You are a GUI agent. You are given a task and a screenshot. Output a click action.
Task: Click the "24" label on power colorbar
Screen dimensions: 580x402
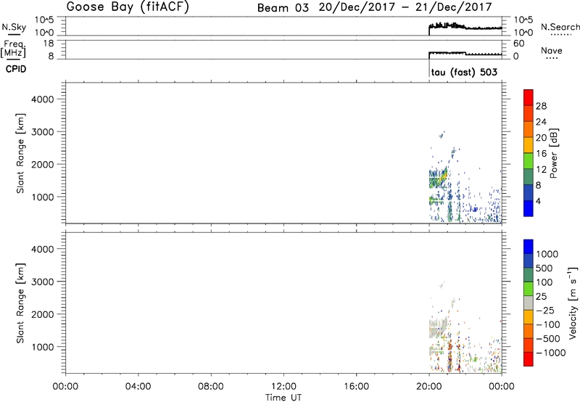(x=541, y=122)
